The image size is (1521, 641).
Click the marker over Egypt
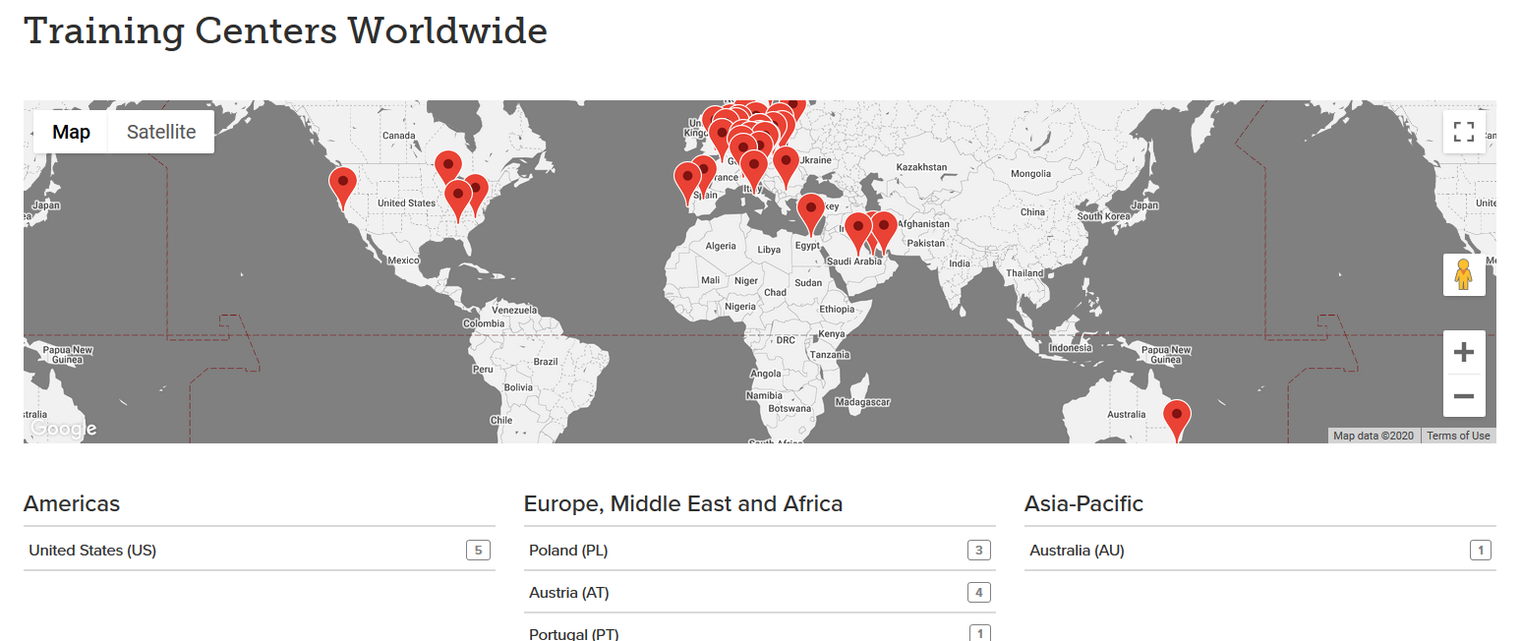(x=810, y=213)
